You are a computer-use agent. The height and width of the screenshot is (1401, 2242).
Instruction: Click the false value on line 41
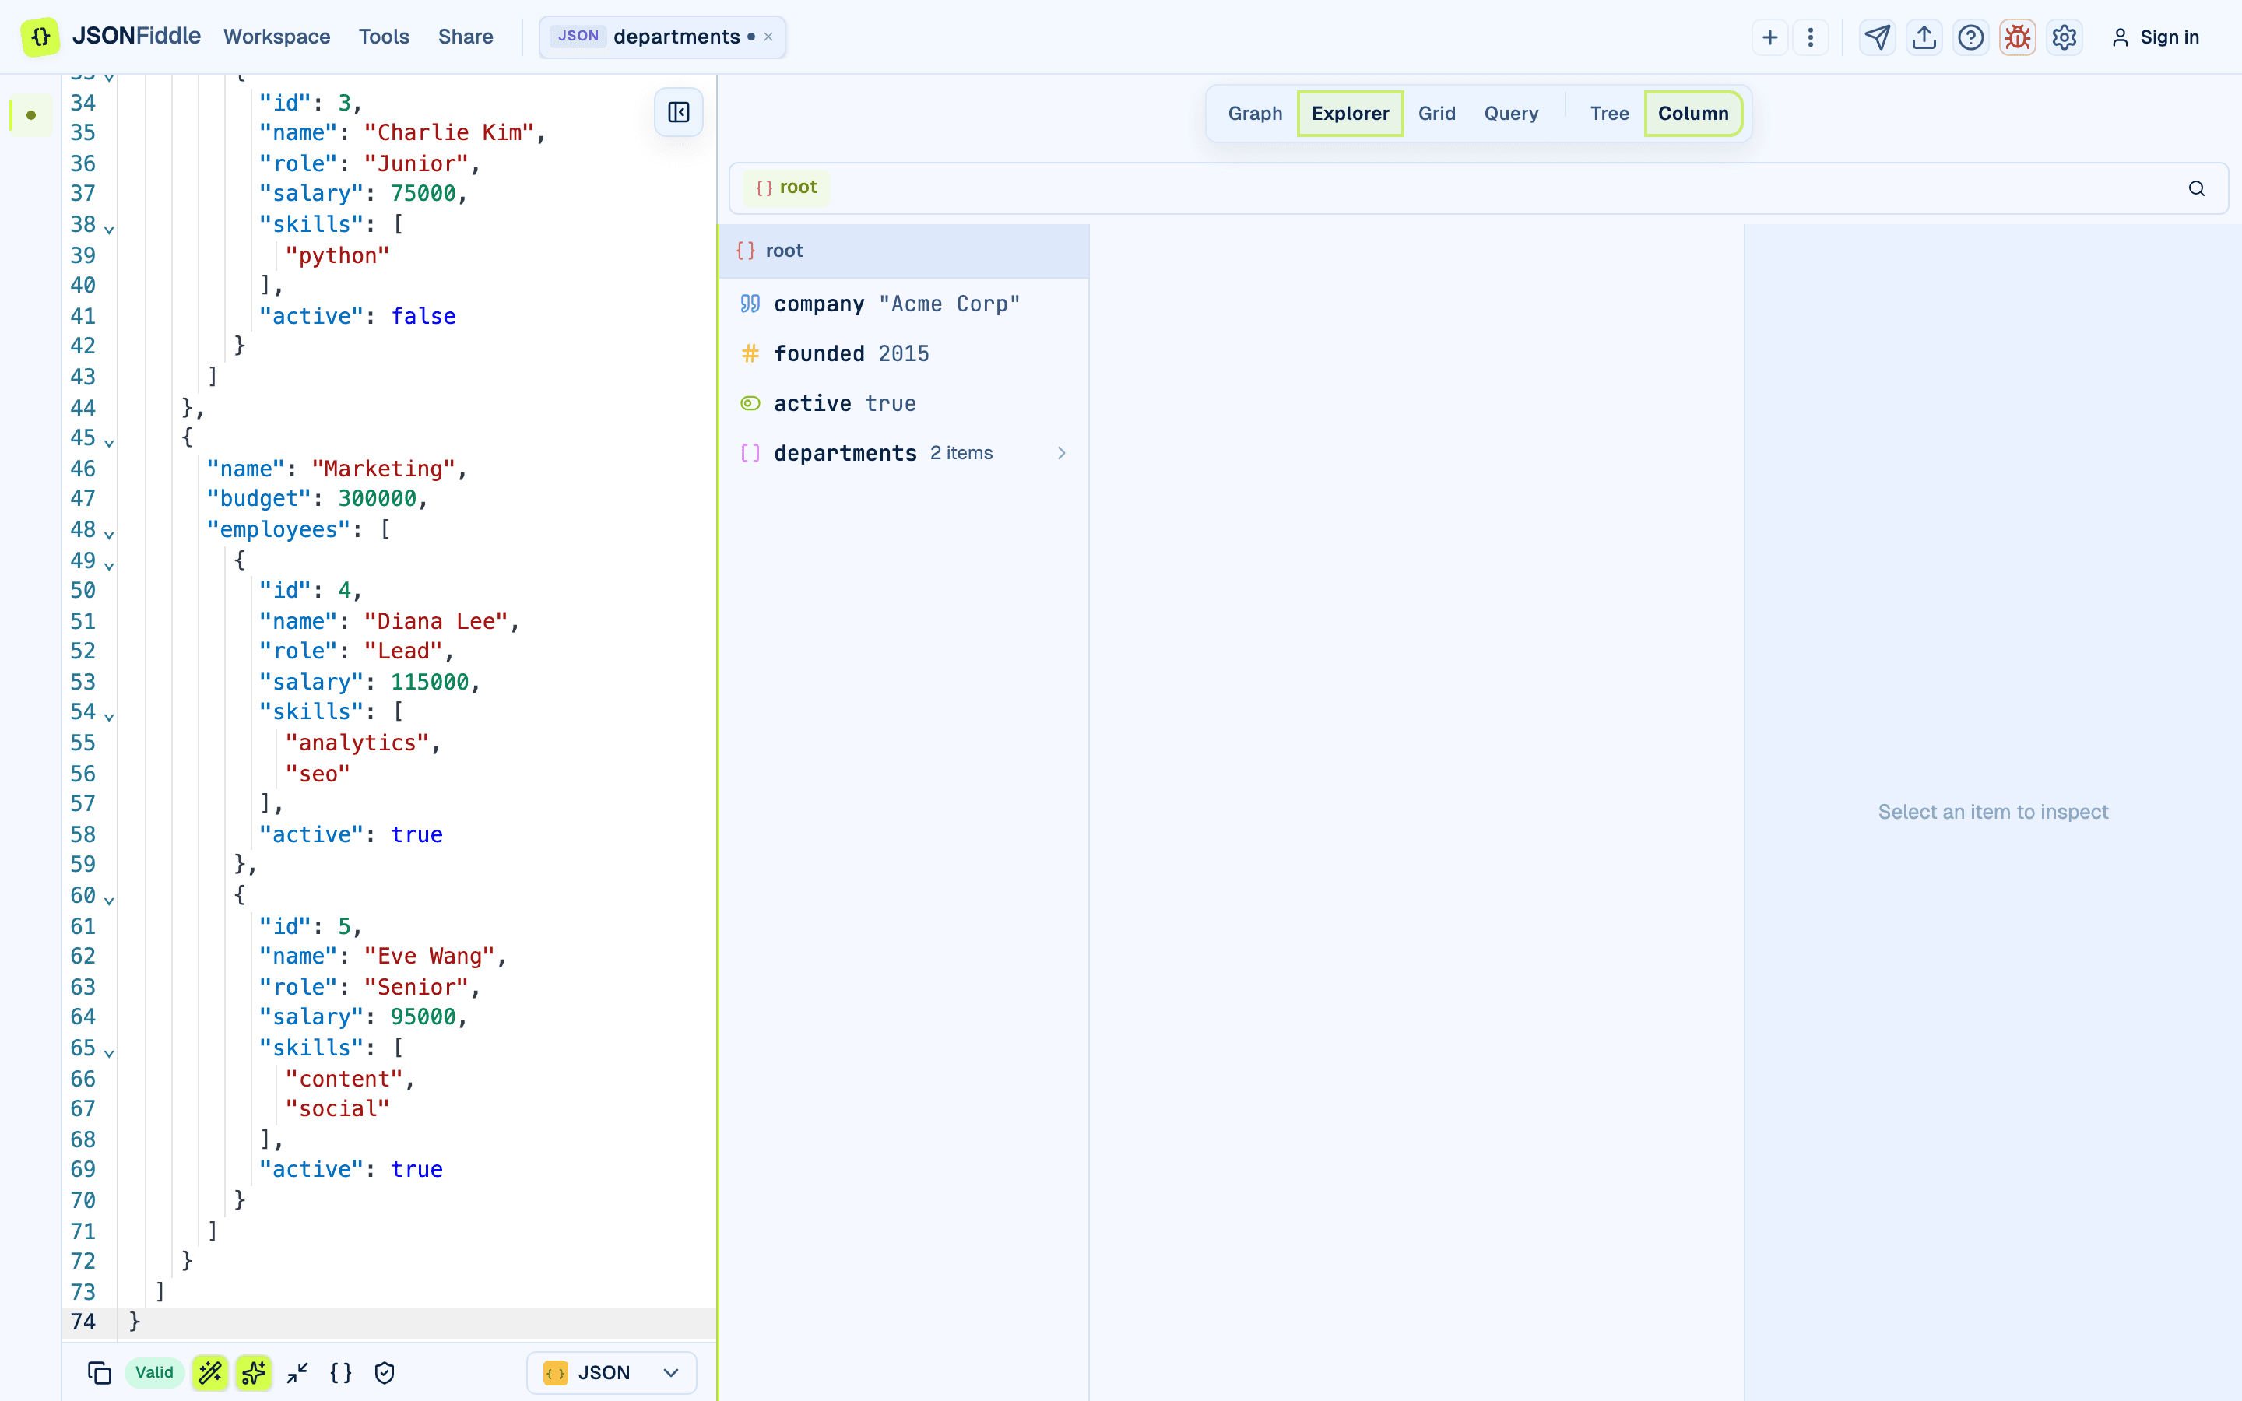point(423,316)
